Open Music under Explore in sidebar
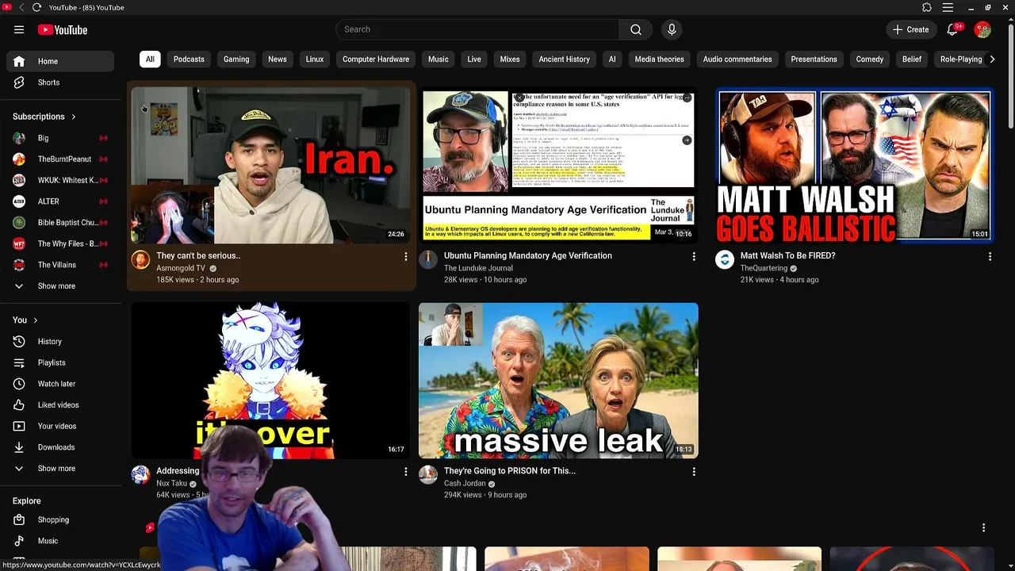 click(x=60, y=541)
